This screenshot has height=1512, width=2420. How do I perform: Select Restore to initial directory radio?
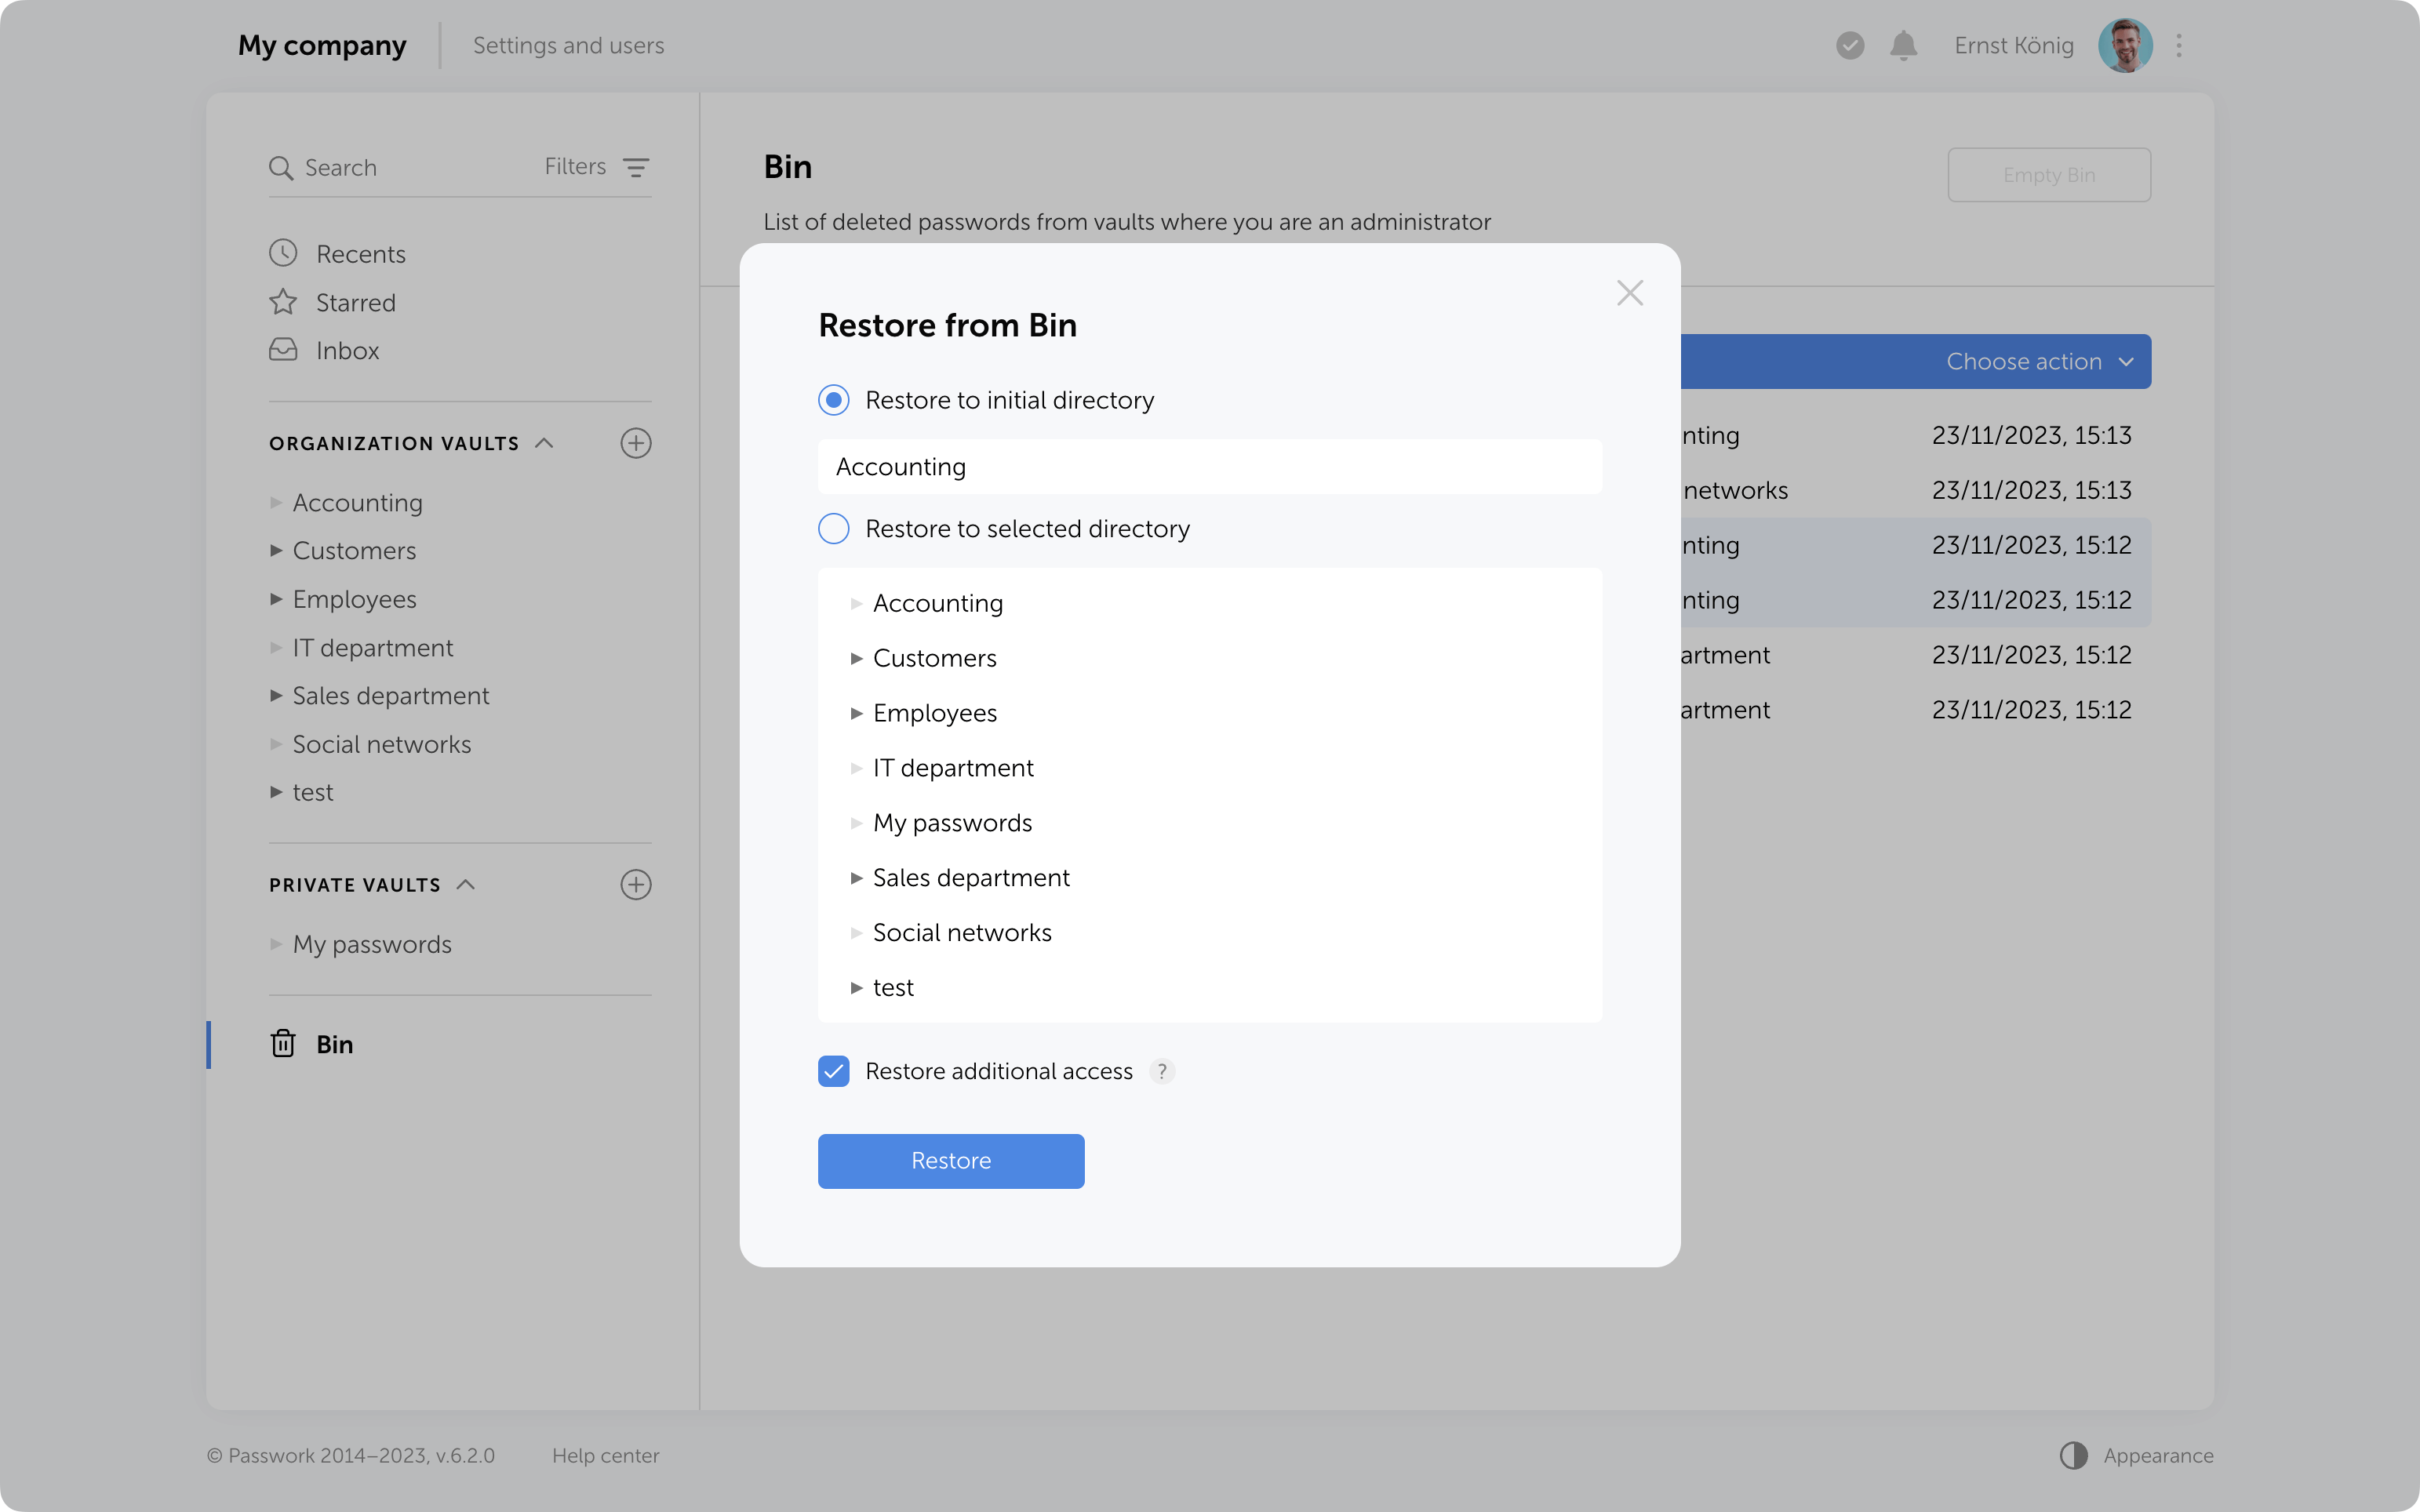[x=834, y=400]
